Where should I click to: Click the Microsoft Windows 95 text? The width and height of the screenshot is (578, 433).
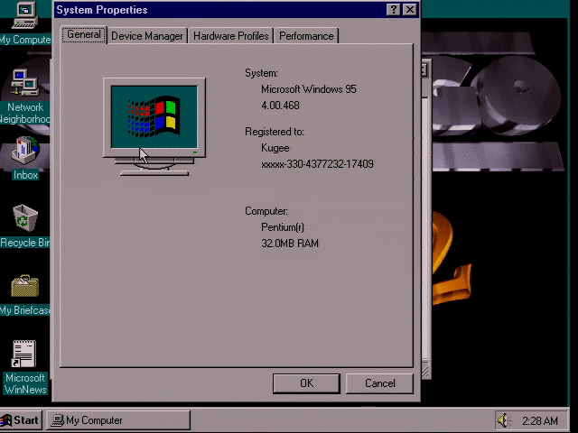click(x=309, y=89)
